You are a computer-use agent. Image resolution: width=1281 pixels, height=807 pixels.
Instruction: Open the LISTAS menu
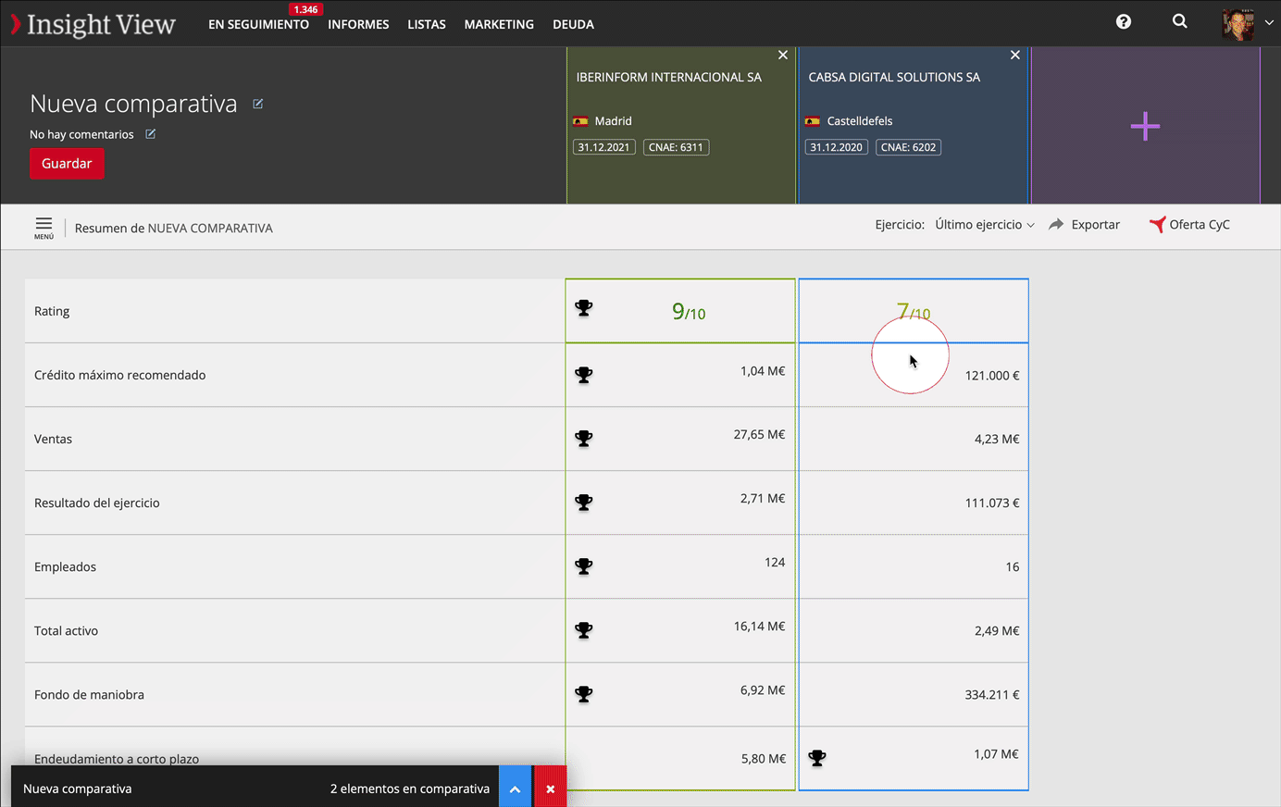tap(427, 25)
